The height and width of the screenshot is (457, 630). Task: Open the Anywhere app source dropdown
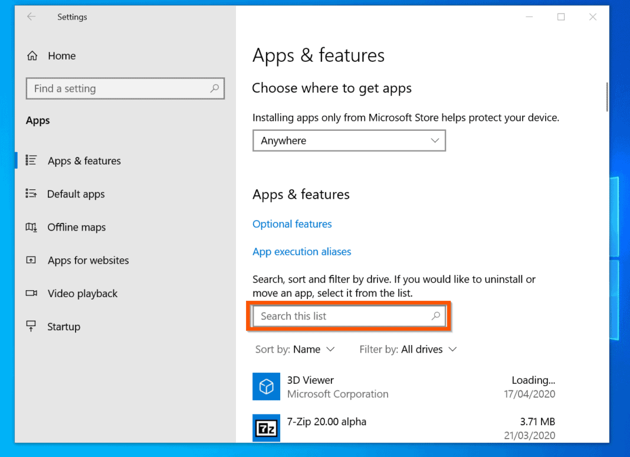coord(349,140)
